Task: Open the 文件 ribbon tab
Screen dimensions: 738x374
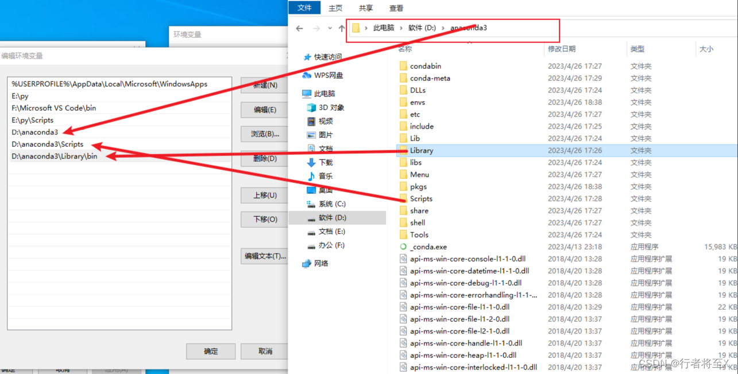Action: tap(304, 7)
